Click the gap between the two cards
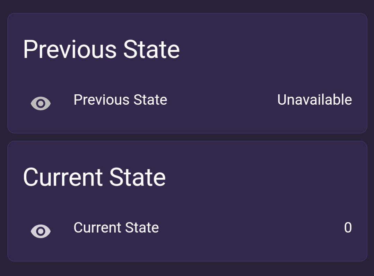The height and width of the screenshot is (276, 374). [187, 137]
